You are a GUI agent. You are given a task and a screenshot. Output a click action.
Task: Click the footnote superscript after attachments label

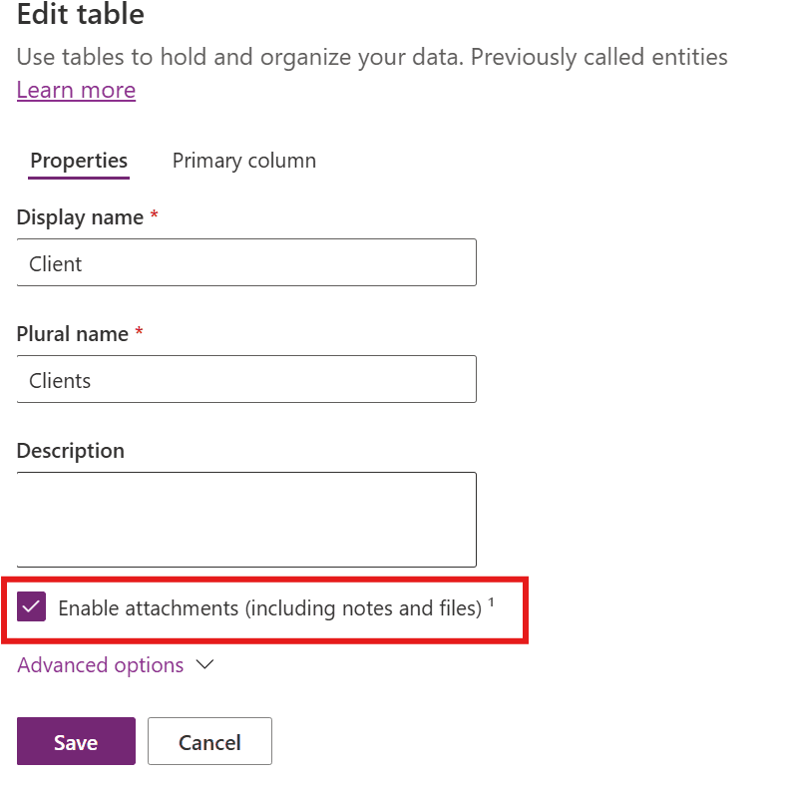492,601
